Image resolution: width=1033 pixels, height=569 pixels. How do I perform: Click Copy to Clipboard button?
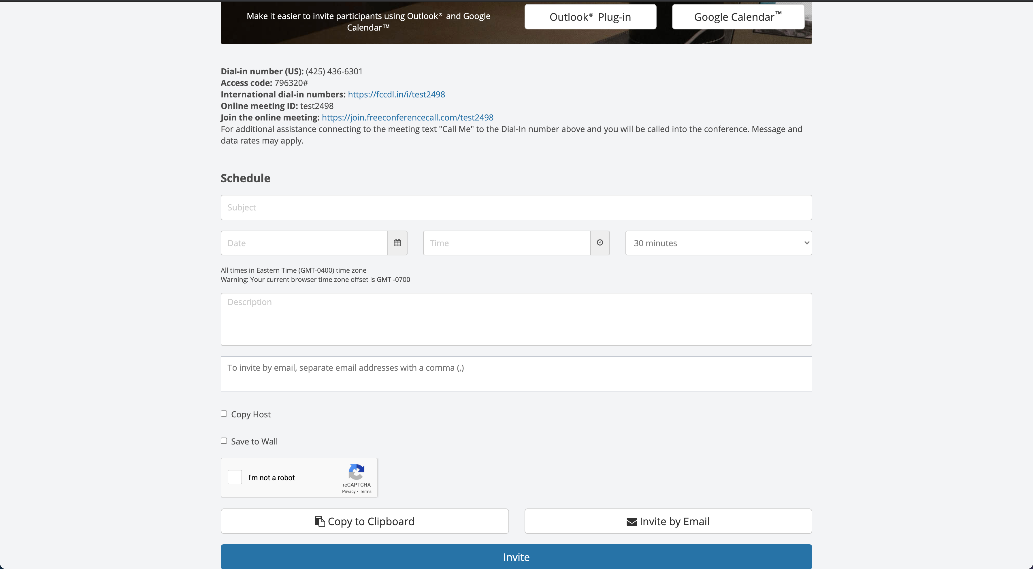pyautogui.click(x=365, y=521)
